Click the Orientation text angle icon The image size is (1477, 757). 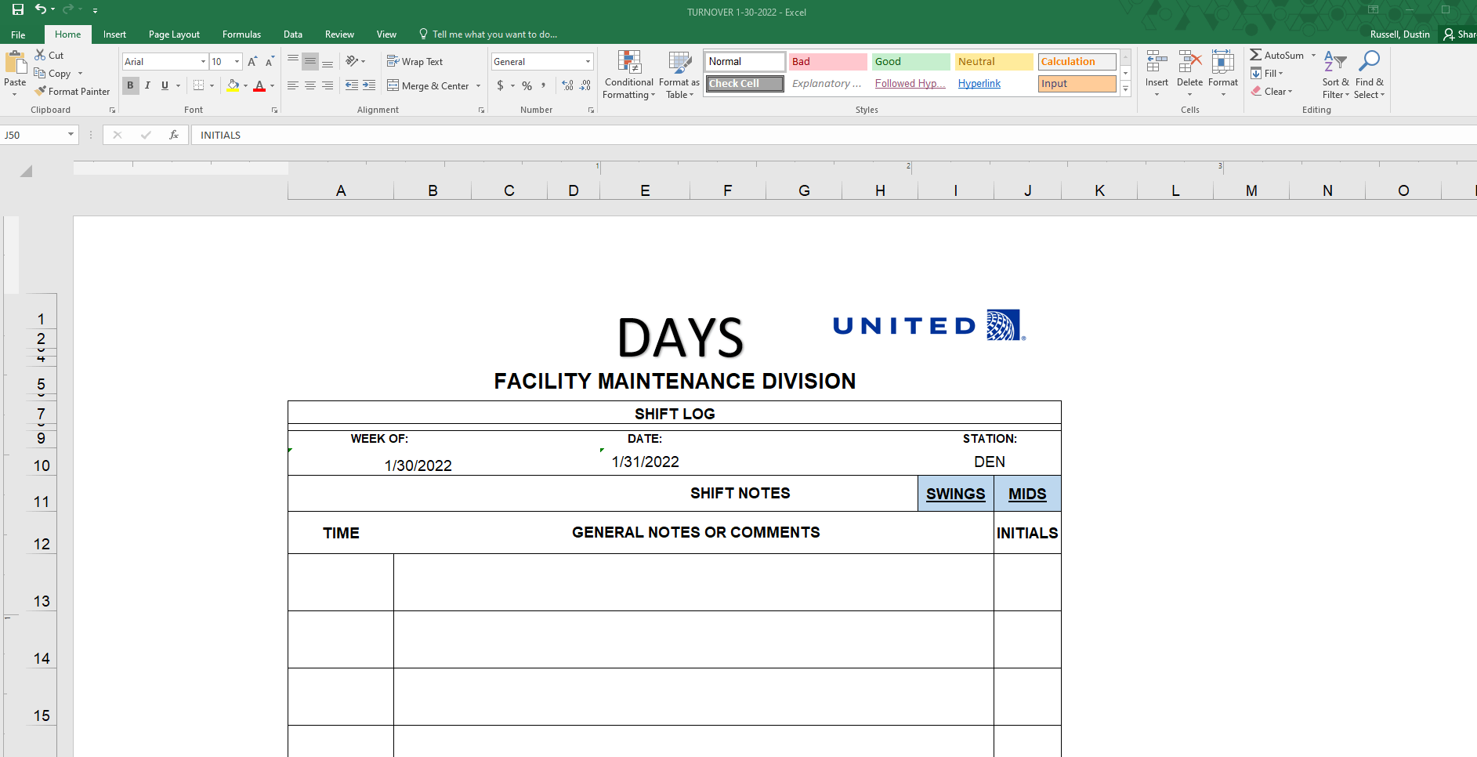pyautogui.click(x=352, y=61)
